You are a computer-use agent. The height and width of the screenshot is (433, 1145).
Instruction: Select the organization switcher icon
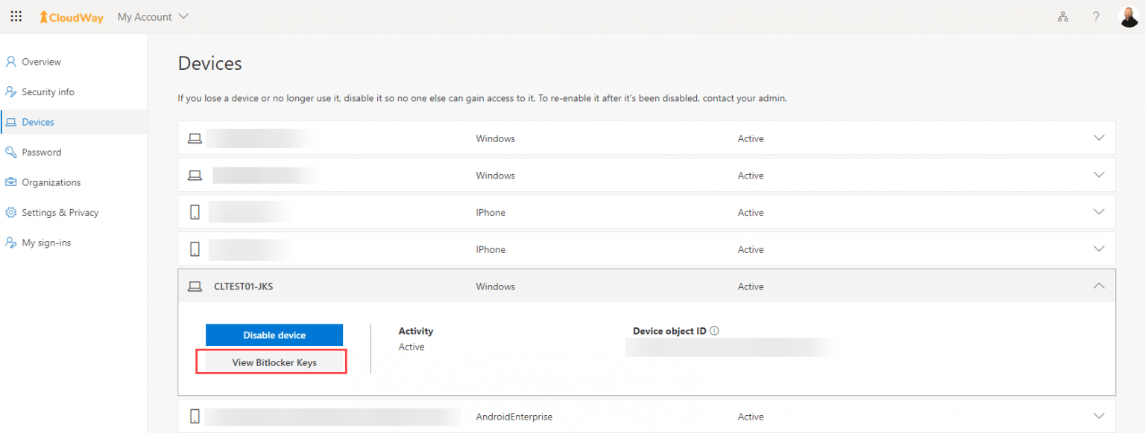point(1062,16)
